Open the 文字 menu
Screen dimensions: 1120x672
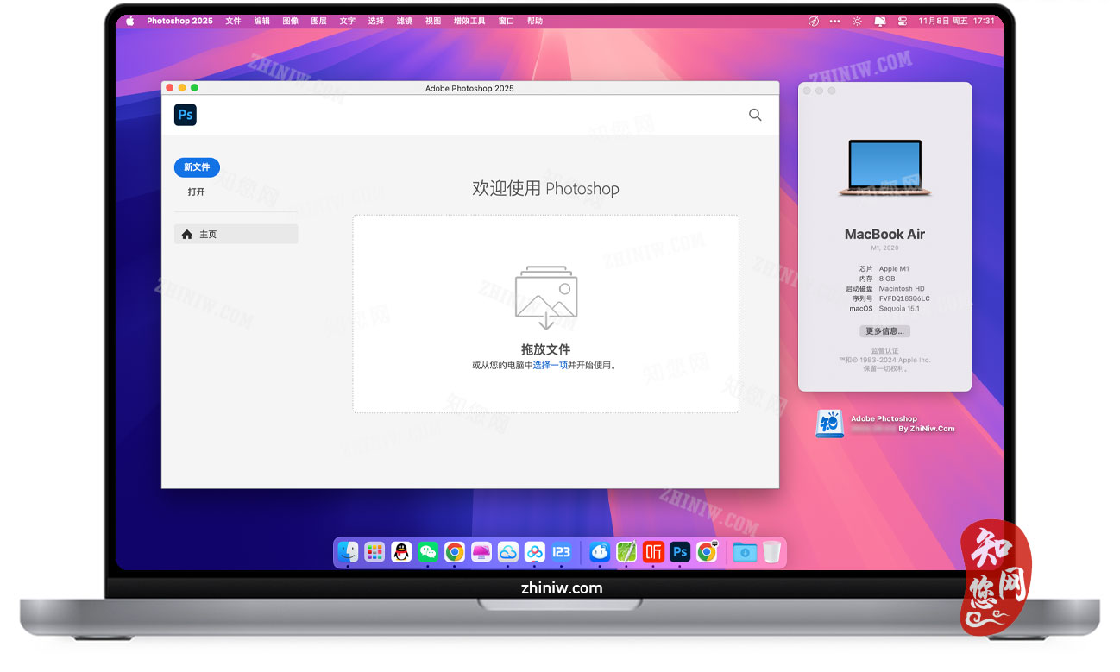(x=348, y=21)
